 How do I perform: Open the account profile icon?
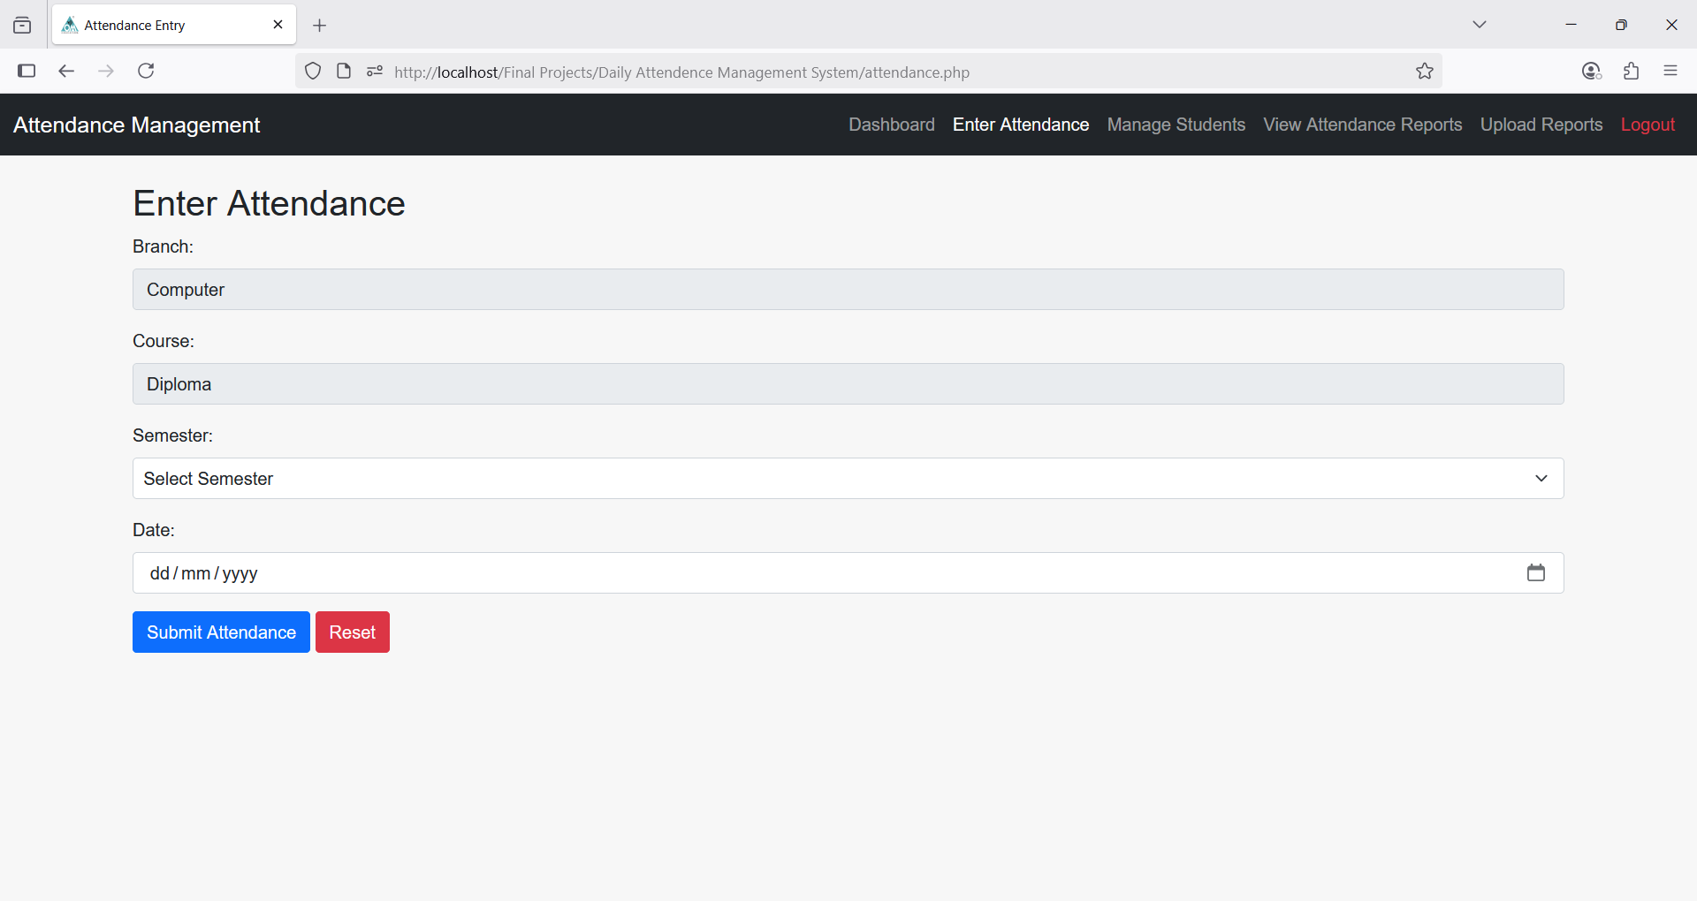tap(1591, 72)
